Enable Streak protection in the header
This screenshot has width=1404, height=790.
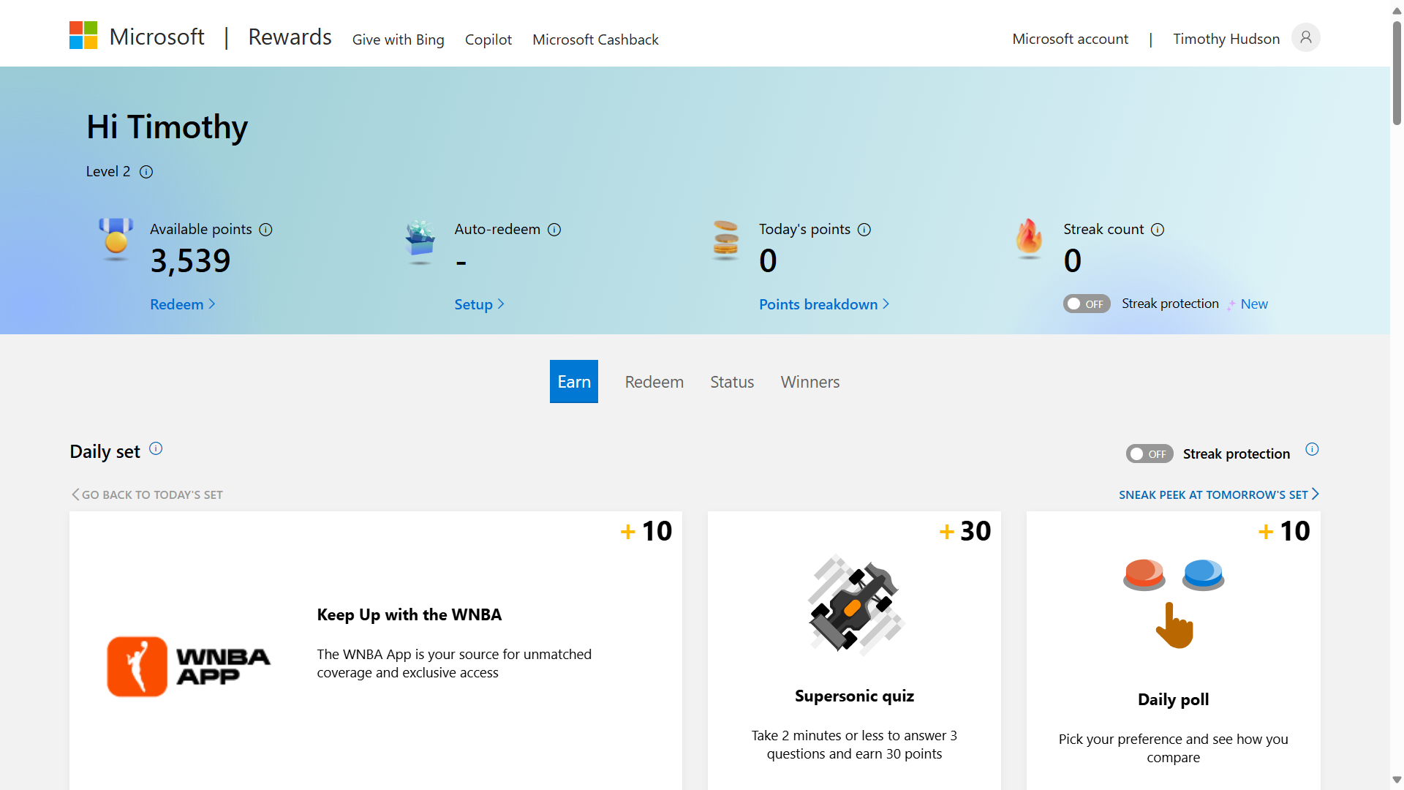point(1087,304)
